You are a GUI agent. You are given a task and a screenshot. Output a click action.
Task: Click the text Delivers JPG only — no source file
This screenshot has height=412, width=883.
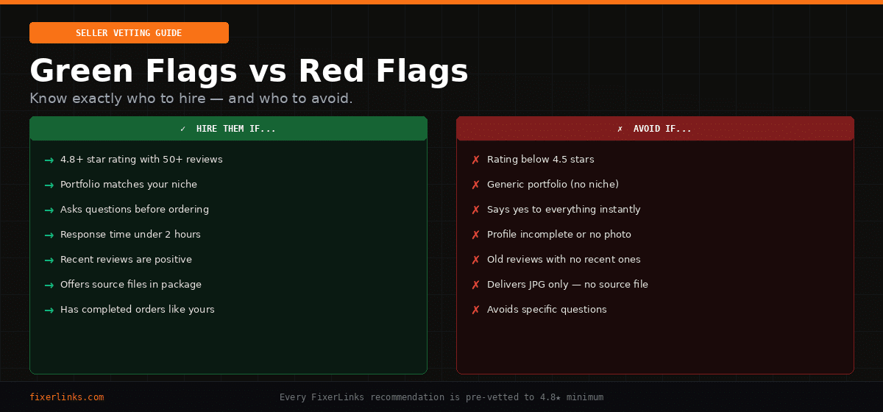pyautogui.click(x=567, y=285)
